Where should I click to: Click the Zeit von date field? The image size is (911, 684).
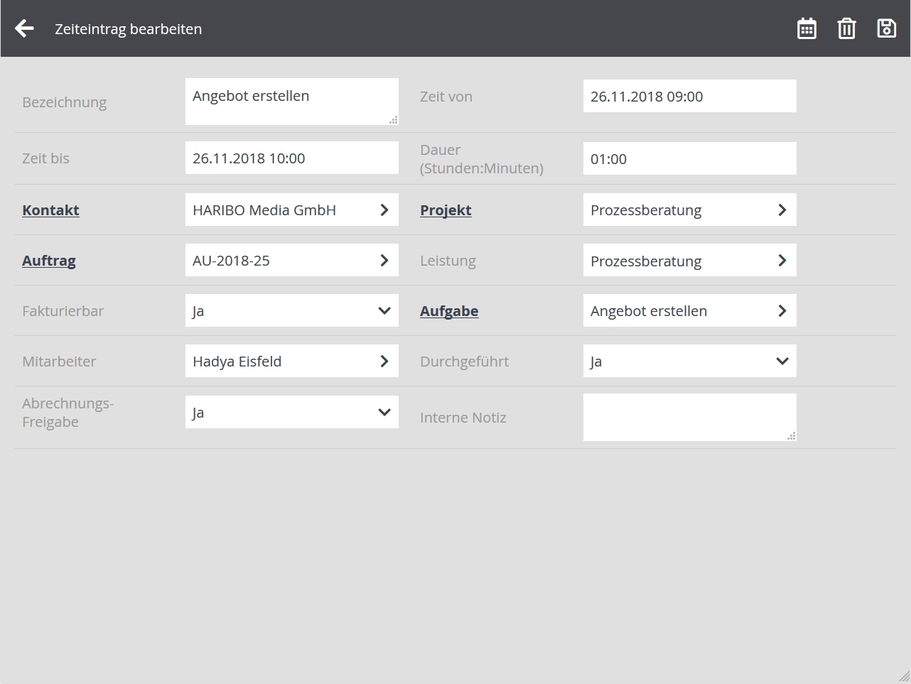pyautogui.click(x=690, y=96)
